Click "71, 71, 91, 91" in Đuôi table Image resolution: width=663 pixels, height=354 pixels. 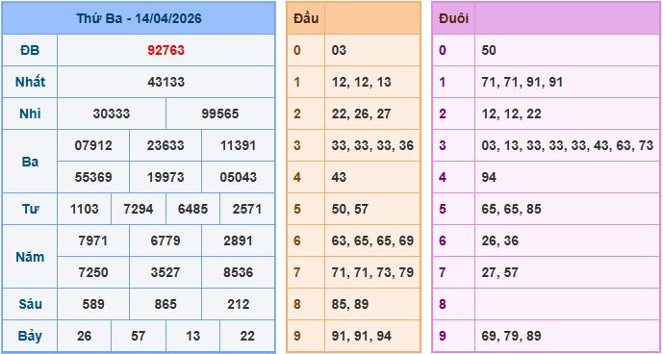pos(522,82)
